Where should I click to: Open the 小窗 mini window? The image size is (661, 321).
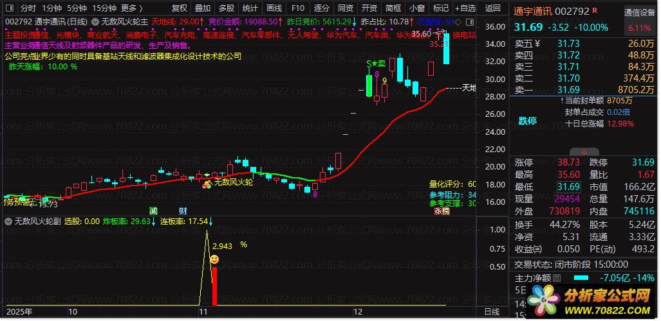pyautogui.click(x=417, y=8)
